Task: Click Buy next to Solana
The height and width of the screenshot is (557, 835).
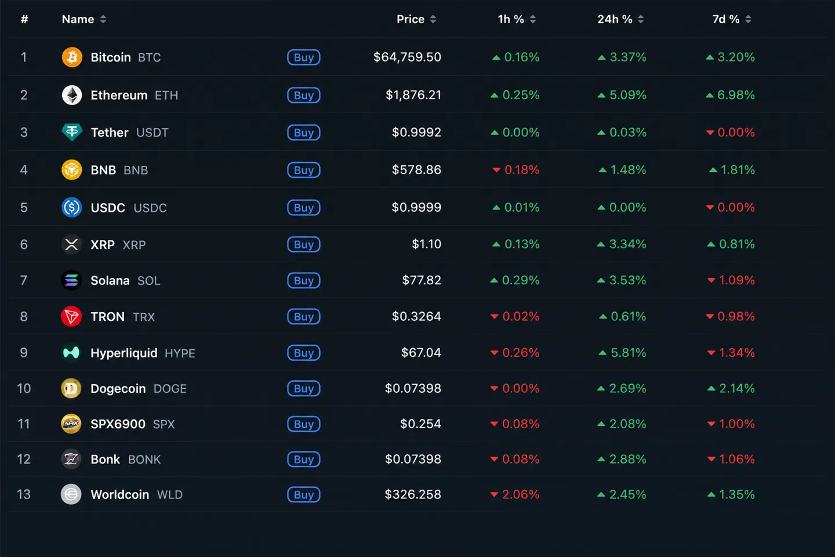Action: click(304, 281)
